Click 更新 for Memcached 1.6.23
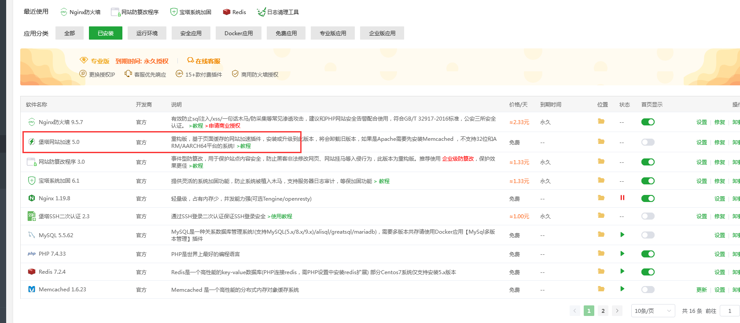 tap(702, 290)
